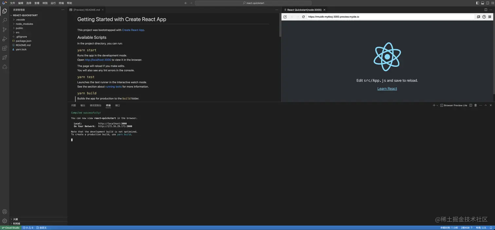This screenshot has height=230, width=495.
Task: Open the new terminal profile dropdown arrow
Action: coord(437,105)
